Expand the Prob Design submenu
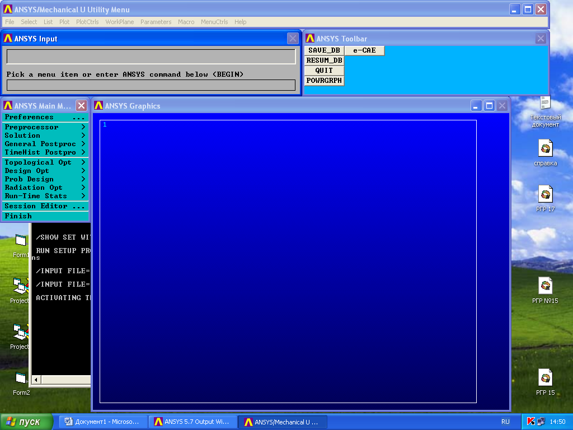The image size is (573, 430). [x=45, y=179]
